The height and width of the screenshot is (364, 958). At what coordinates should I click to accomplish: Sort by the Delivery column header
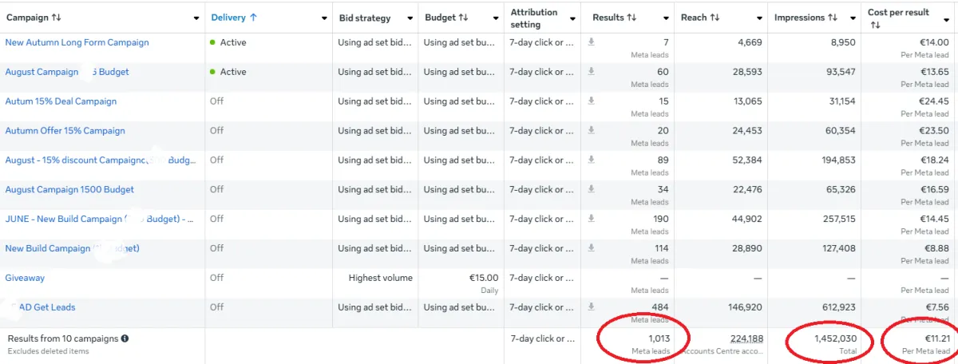(x=228, y=18)
